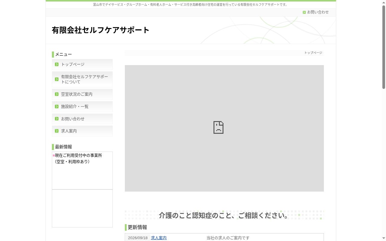Open 有限会社セルフケアサポートについて menu page
This screenshot has height=241, width=386.
click(82, 79)
